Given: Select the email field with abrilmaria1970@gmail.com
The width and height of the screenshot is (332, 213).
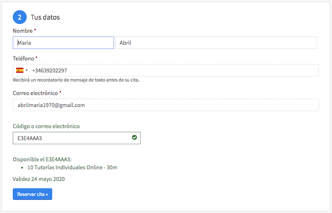Looking at the screenshot, I should [x=165, y=105].
